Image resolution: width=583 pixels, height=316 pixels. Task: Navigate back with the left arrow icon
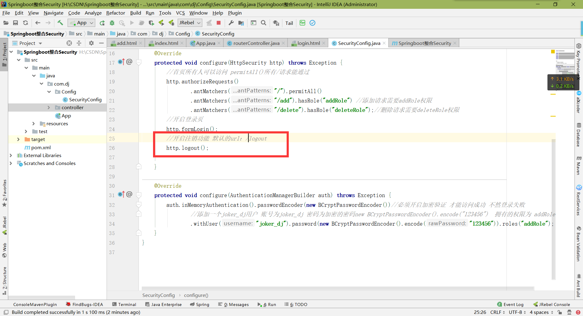(x=38, y=23)
